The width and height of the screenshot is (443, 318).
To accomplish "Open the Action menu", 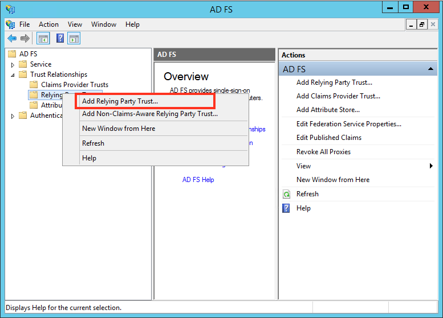I will (48, 24).
